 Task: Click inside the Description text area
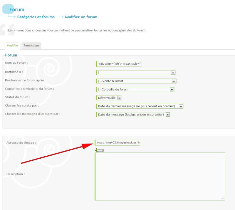pyautogui.click(x=160, y=177)
